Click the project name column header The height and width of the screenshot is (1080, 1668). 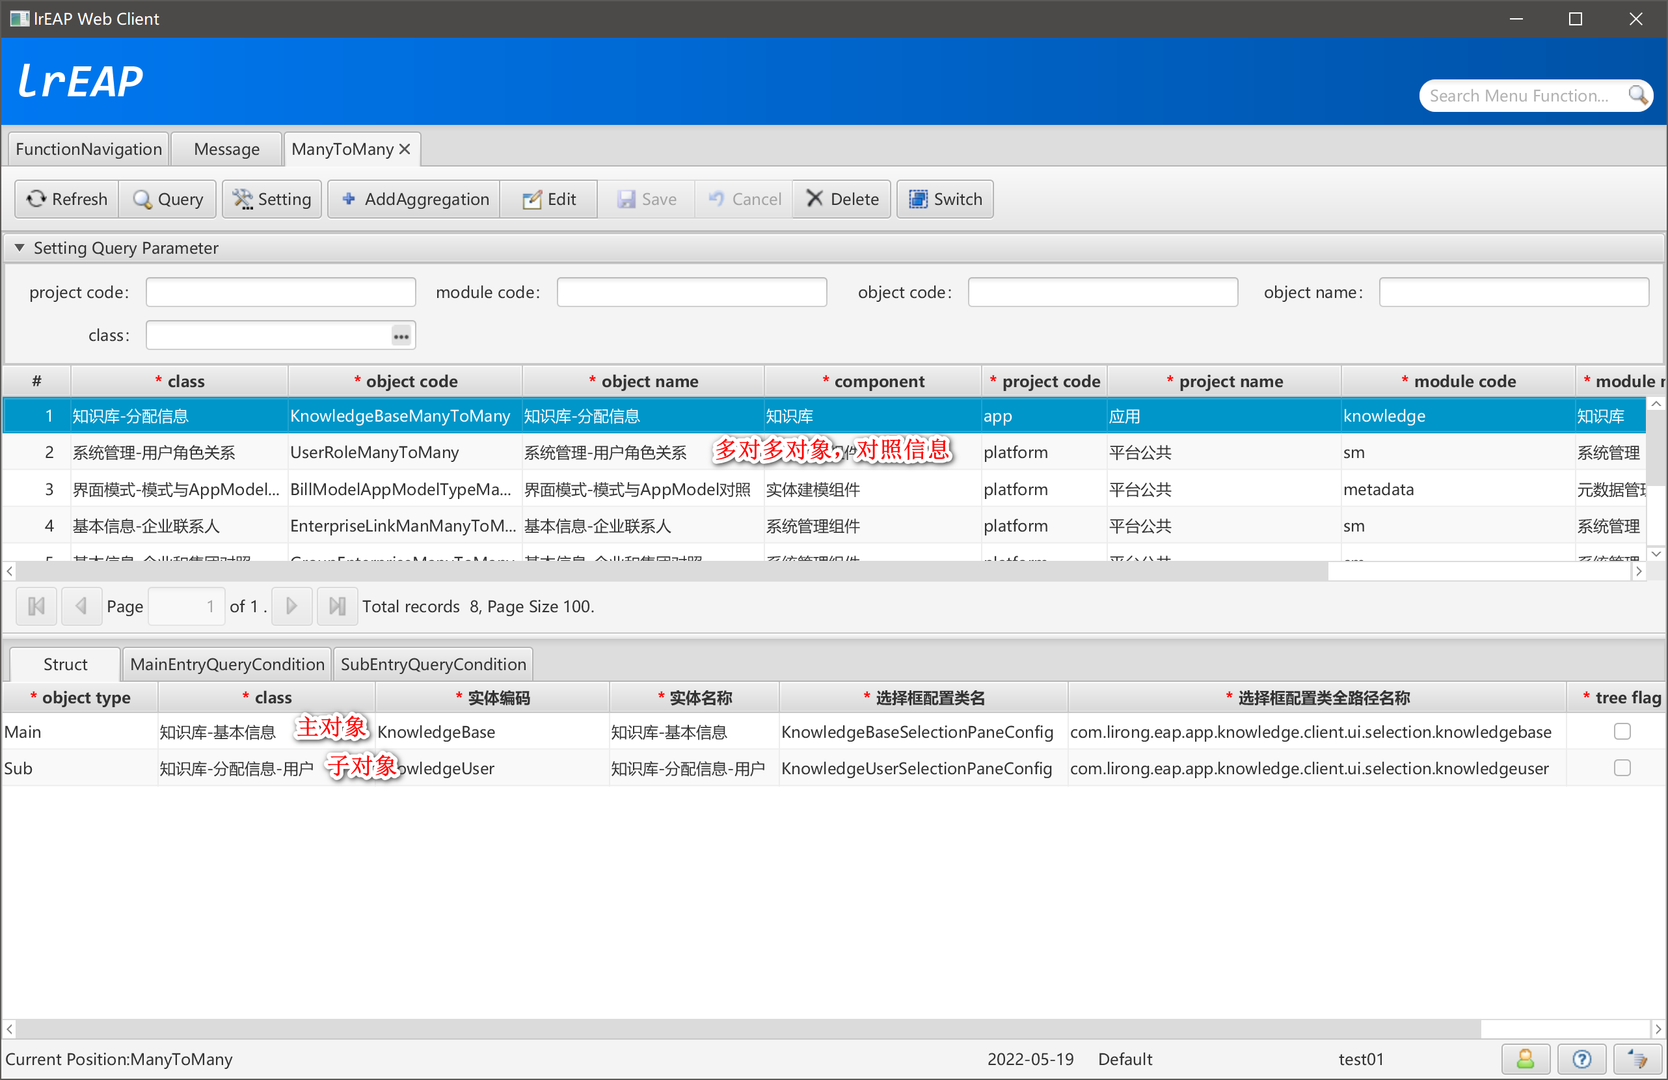pos(1224,381)
